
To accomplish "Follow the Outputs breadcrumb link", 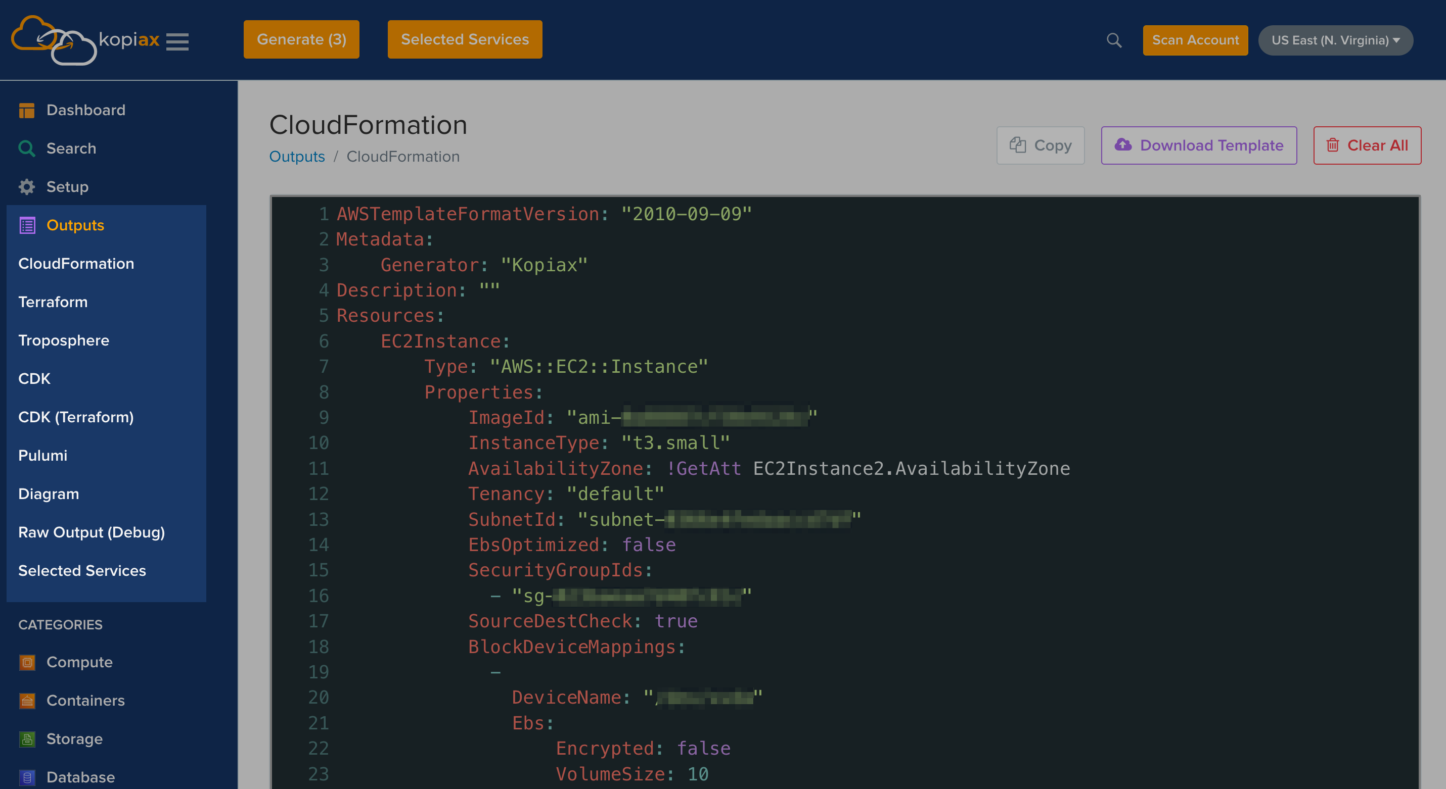I will (297, 157).
